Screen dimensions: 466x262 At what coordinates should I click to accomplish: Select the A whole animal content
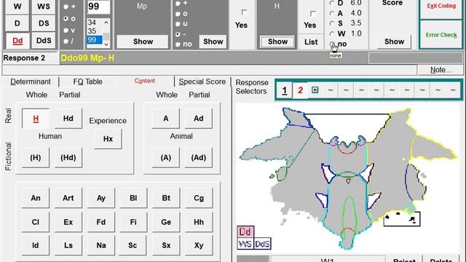click(x=166, y=119)
